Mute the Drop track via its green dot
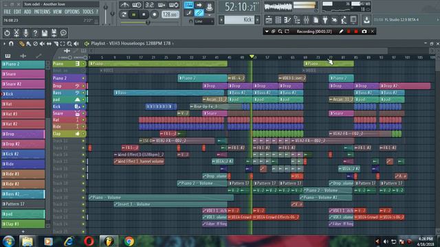Screen dimensions: 440x247 (x=83, y=86)
